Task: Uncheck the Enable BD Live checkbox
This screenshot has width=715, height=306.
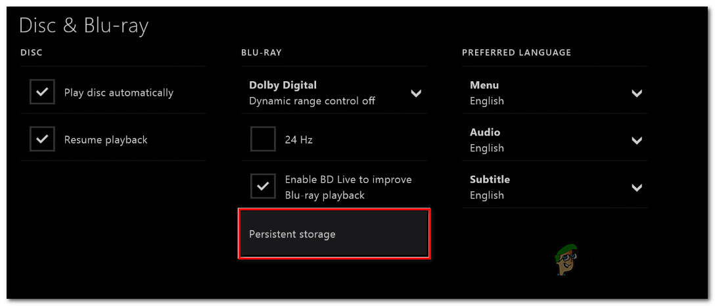Action: (x=263, y=187)
